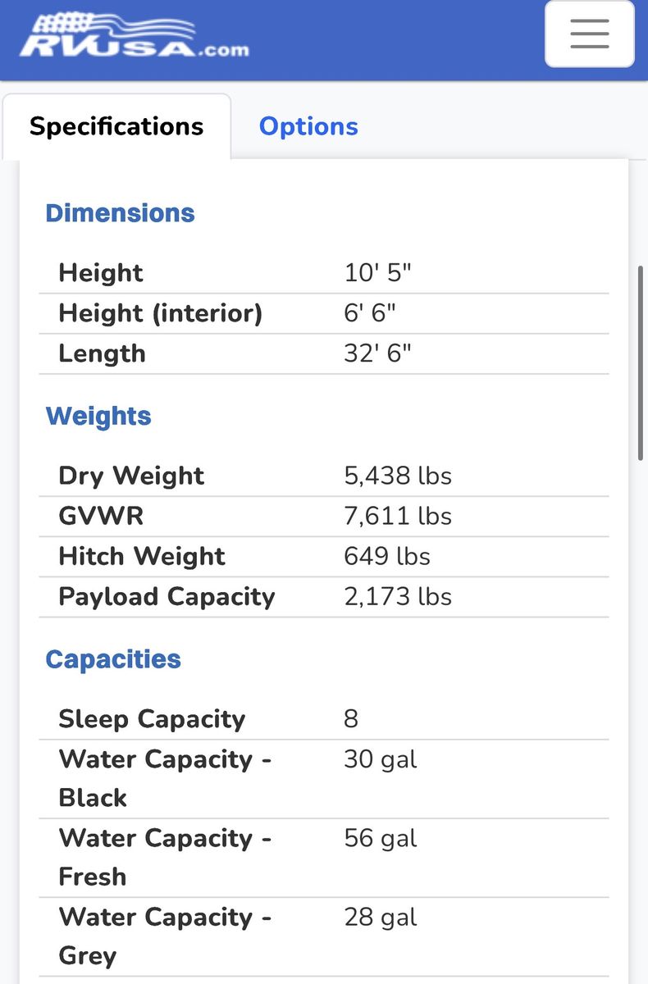Click the Hitch Weight row label
Screen dimensions: 648x984
[x=141, y=556]
